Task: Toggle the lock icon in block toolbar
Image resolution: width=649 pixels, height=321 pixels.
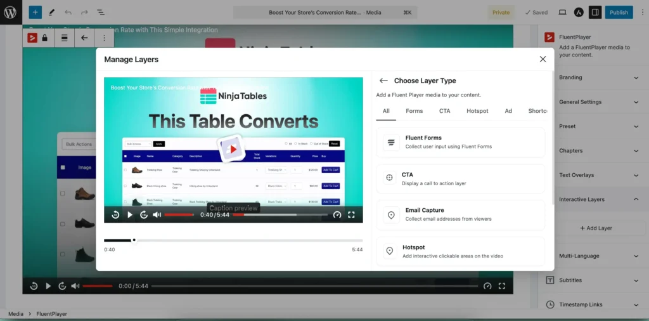Action: [x=45, y=37]
